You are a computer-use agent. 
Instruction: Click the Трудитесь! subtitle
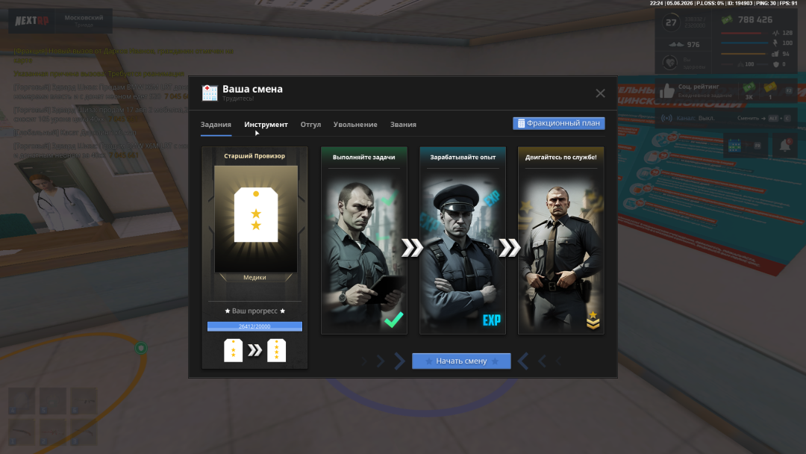tap(238, 99)
